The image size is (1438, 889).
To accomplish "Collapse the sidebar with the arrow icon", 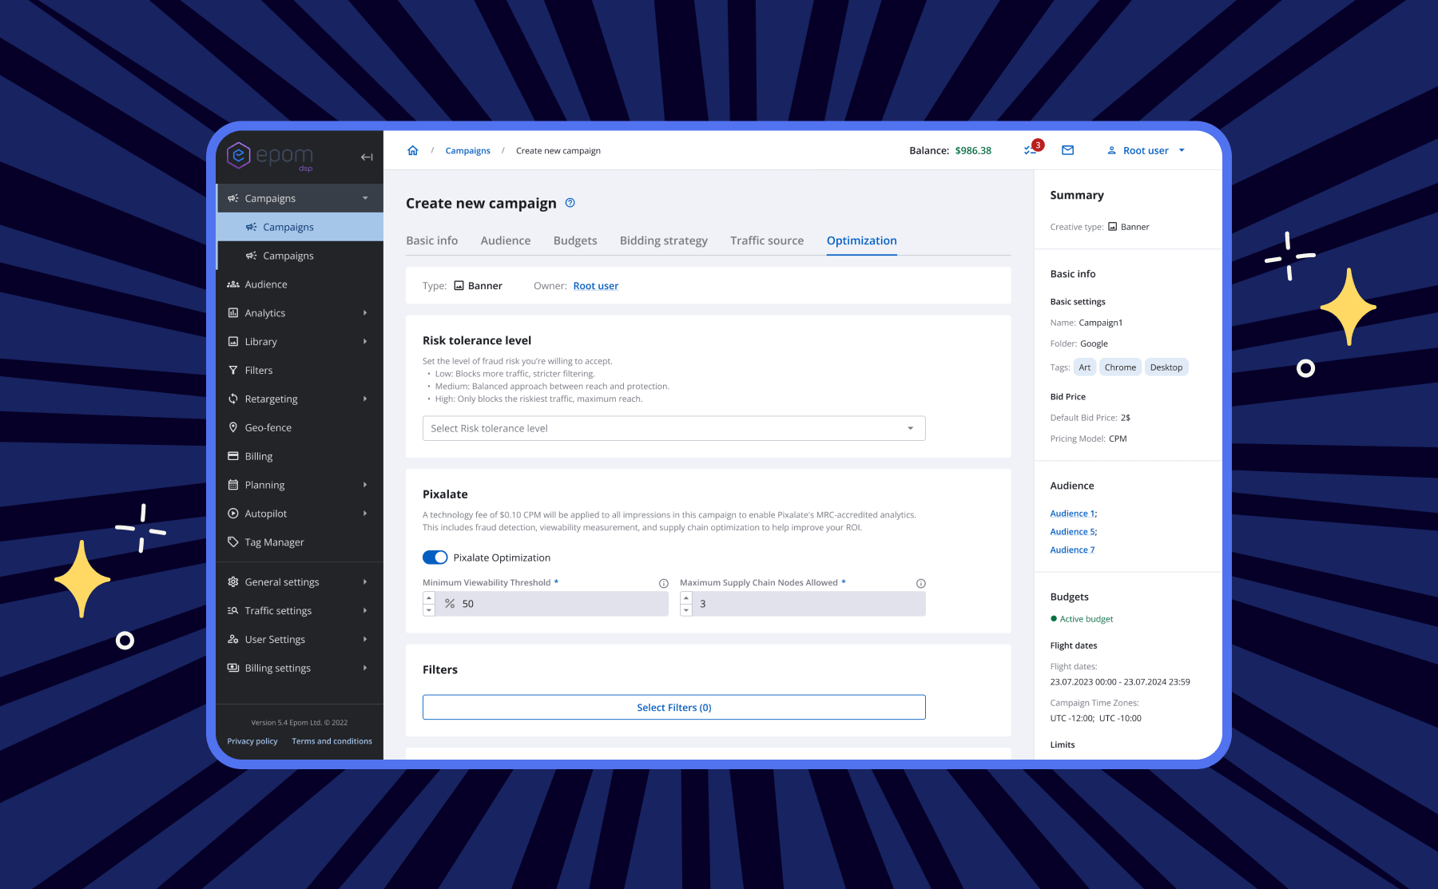I will point(367,157).
